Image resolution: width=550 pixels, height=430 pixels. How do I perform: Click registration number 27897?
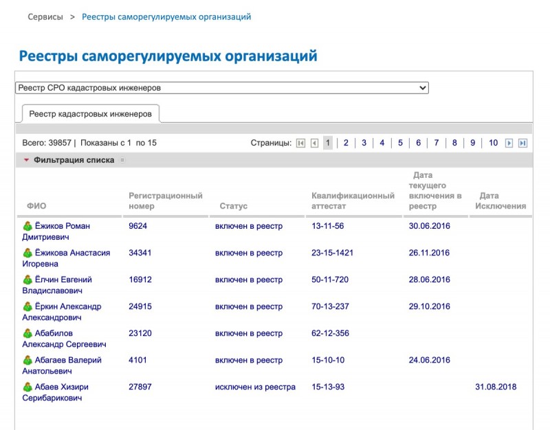pyautogui.click(x=140, y=387)
